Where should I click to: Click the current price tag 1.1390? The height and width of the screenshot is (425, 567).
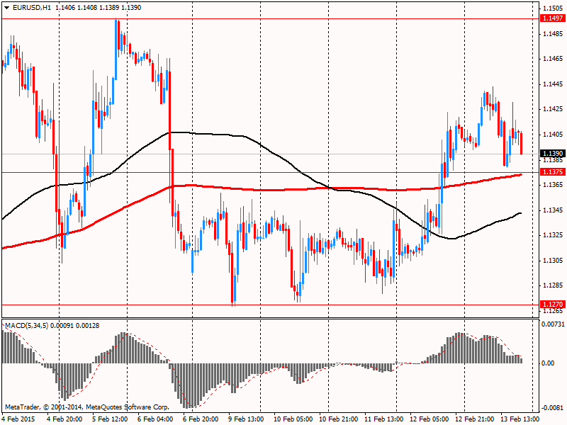click(x=553, y=154)
